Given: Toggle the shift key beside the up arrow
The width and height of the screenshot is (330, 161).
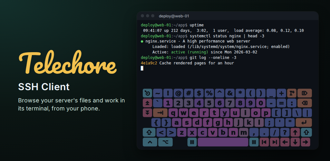Looking at the screenshot, I should coord(306,132).
